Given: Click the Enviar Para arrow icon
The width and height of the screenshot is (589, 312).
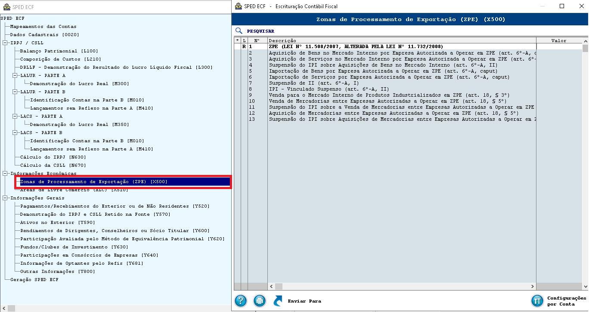Looking at the screenshot, I should pos(278,300).
